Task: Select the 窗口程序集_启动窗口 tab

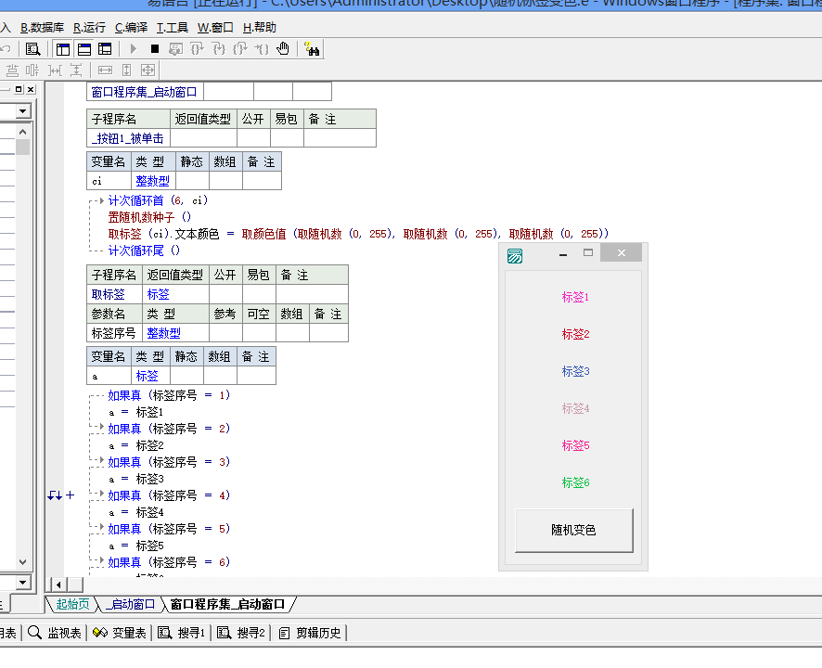Action: pyautogui.click(x=227, y=605)
